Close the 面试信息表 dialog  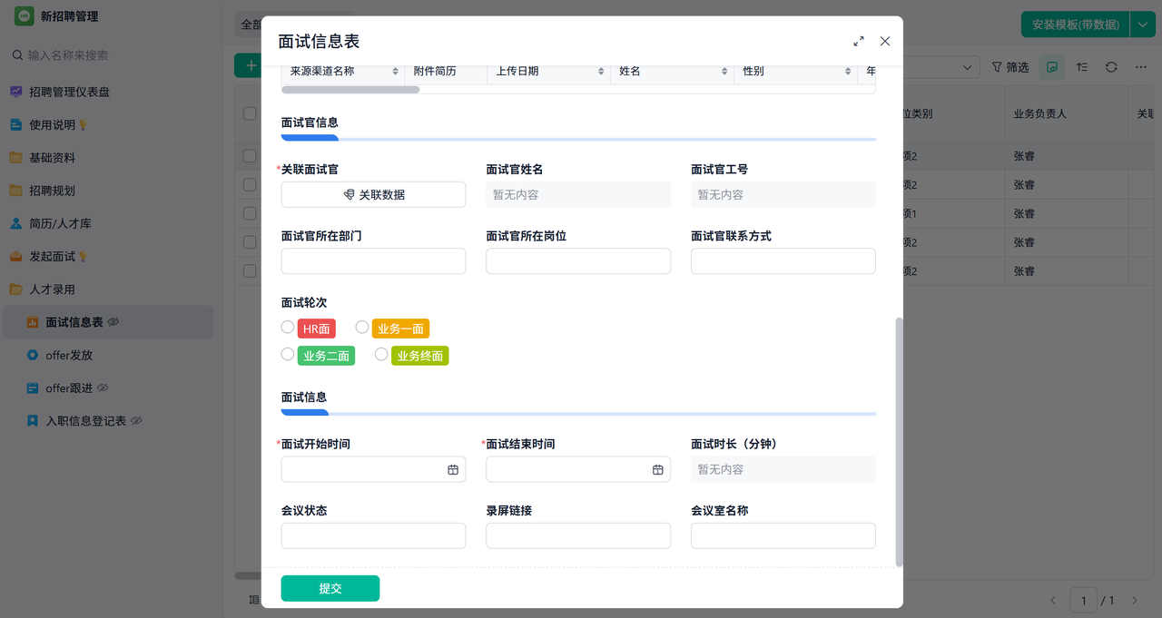[885, 42]
